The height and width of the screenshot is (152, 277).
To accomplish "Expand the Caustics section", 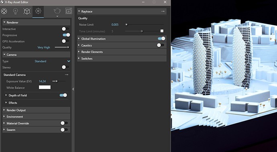I will pyautogui.click(x=79, y=45).
